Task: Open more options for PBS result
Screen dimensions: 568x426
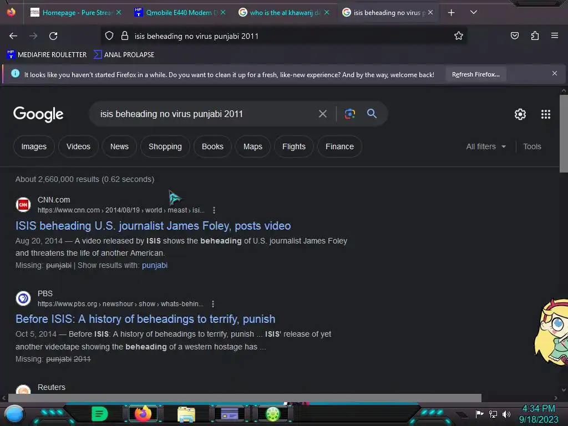Action: 213,304
